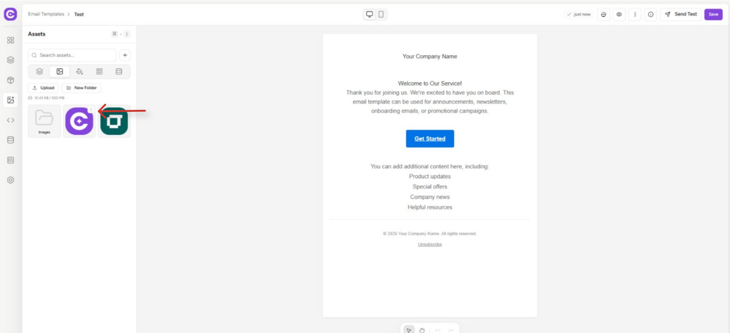
Task: Open the settings sidebar icon
Action: pos(10,180)
